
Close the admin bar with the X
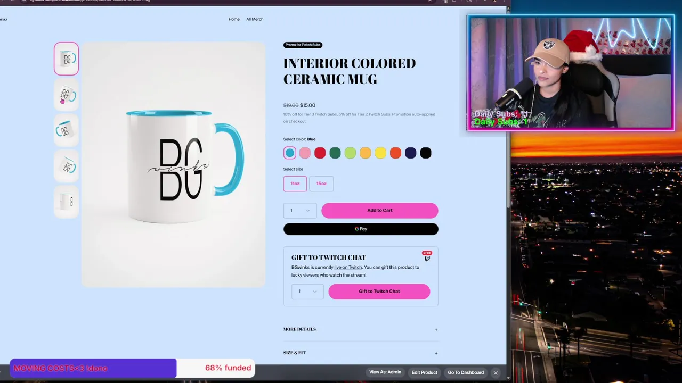click(x=496, y=373)
